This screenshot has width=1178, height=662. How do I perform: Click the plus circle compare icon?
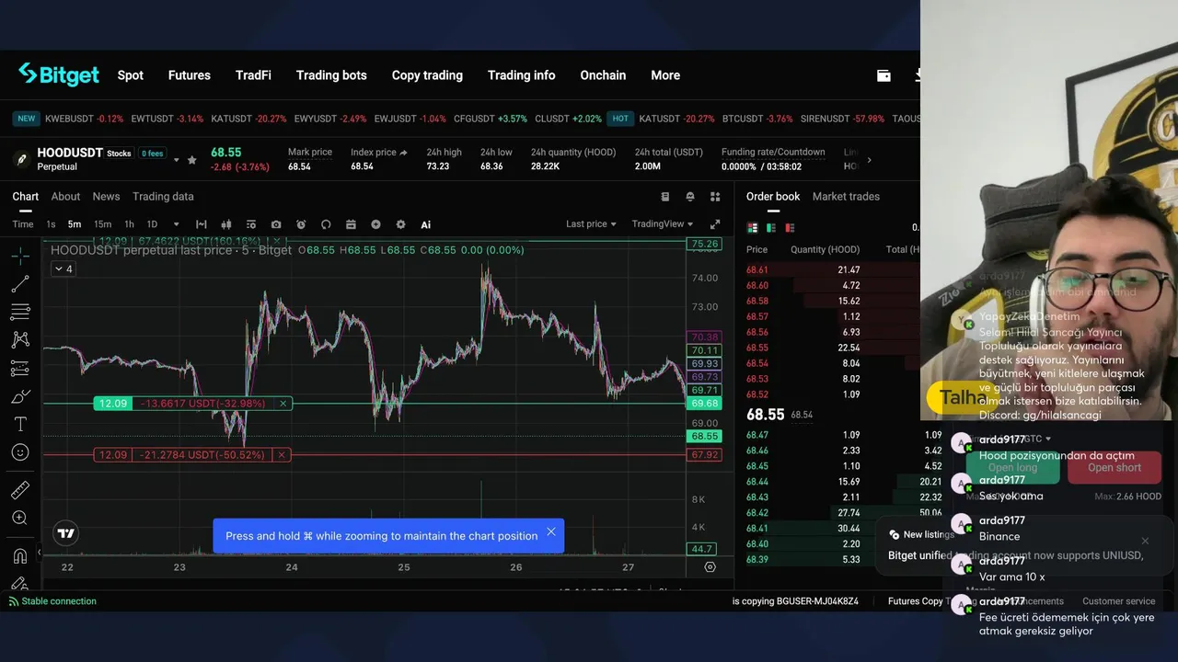coord(375,224)
